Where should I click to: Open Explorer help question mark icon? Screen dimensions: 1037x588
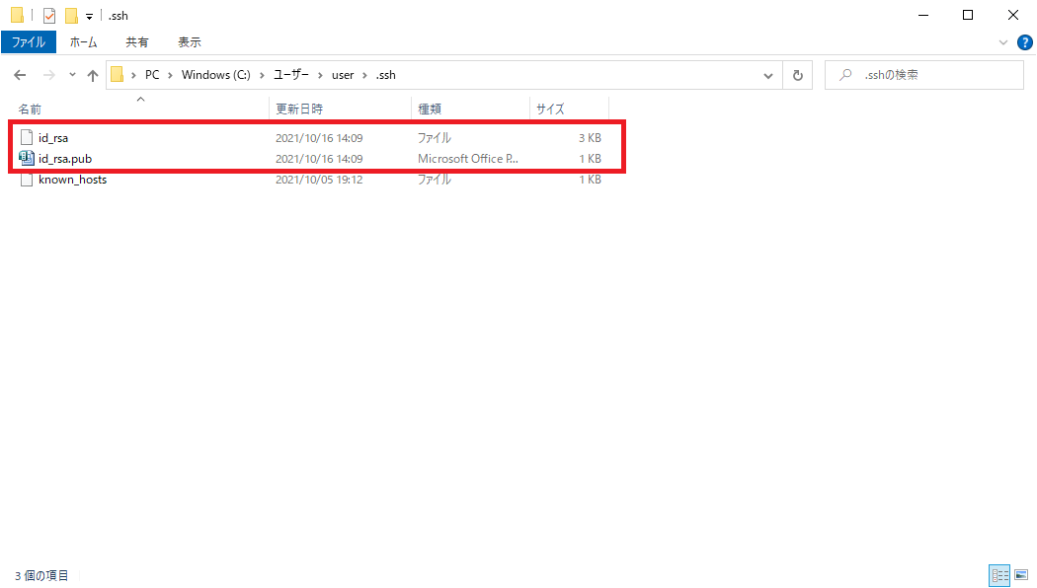[1024, 42]
